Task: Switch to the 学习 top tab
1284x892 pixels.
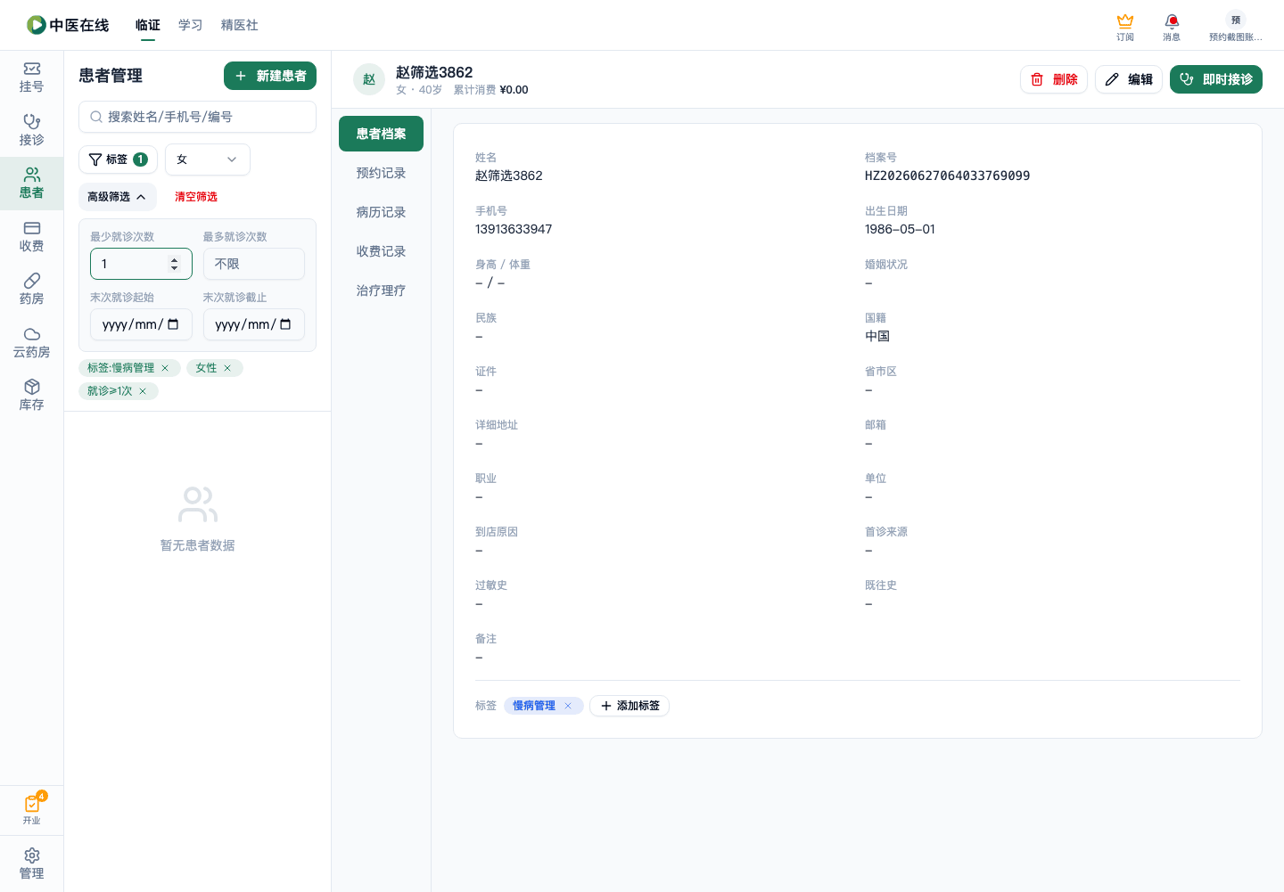Action: pyautogui.click(x=190, y=25)
